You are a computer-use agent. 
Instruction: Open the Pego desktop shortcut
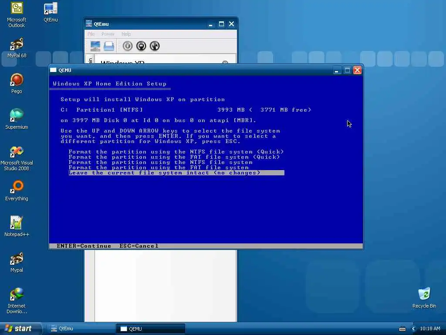(17, 83)
